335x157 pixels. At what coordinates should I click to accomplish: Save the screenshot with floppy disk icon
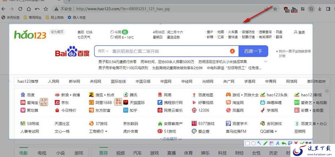[x=290, y=143]
